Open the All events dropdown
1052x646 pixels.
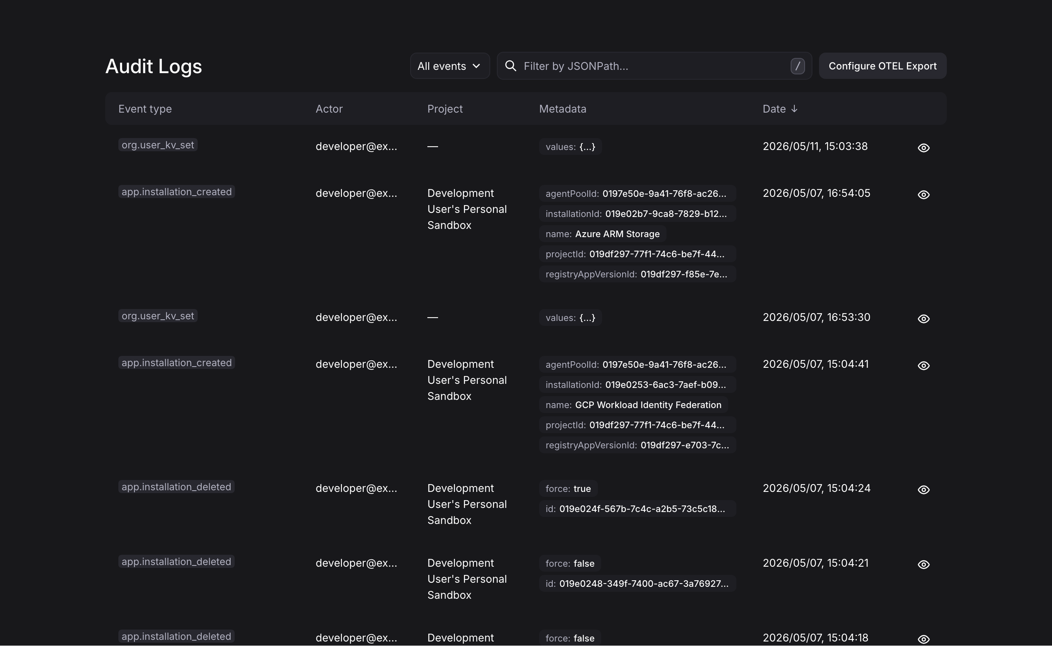450,66
